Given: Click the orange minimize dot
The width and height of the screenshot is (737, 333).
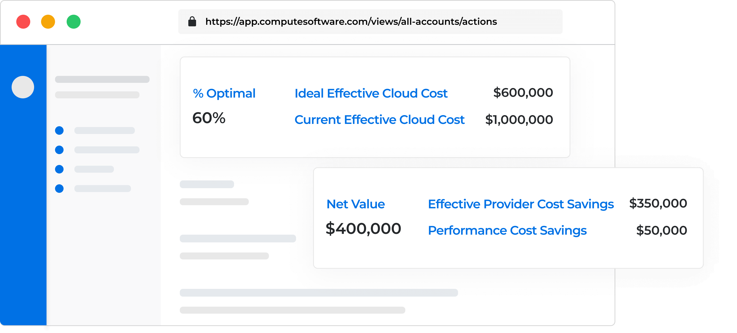Looking at the screenshot, I should coord(48,22).
